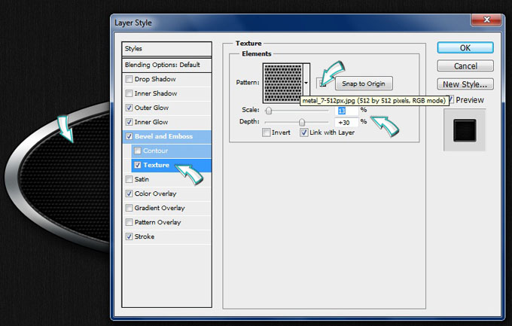Select the Stroke effect in list

pos(145,236)
